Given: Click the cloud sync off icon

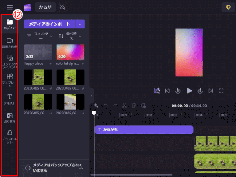Looking at the screenshot, I should [x=63, y=7].
